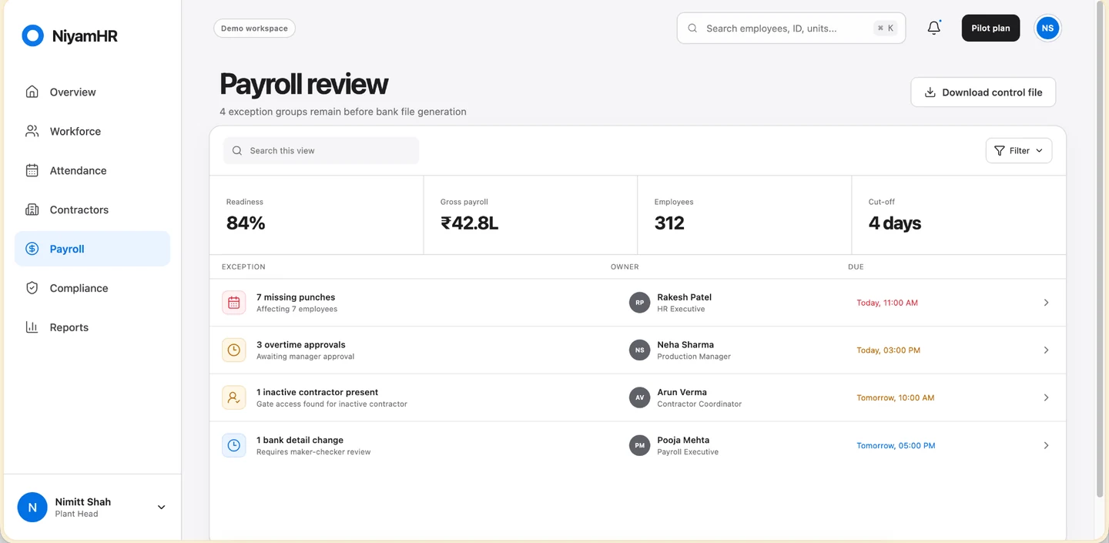Click the Contractors building icon

coord(32,209)
